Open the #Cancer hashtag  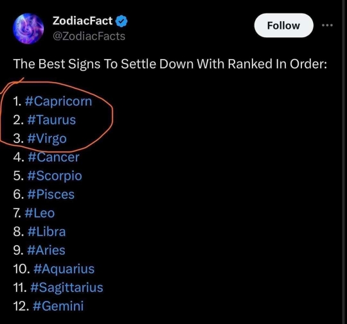[53, 157]
